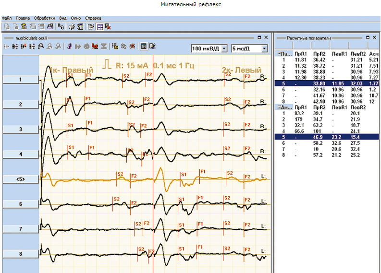The height and width of the screenshot is (273, 381).
Task: Open the Справка menu
Action: [93, 18]
